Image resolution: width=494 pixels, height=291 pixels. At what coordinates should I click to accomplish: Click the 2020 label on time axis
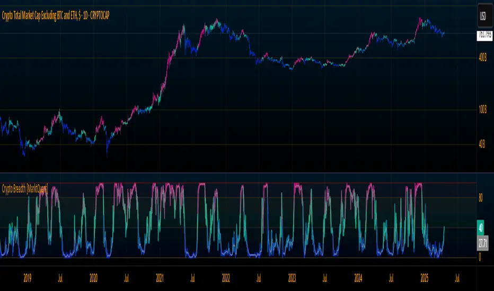94,278
